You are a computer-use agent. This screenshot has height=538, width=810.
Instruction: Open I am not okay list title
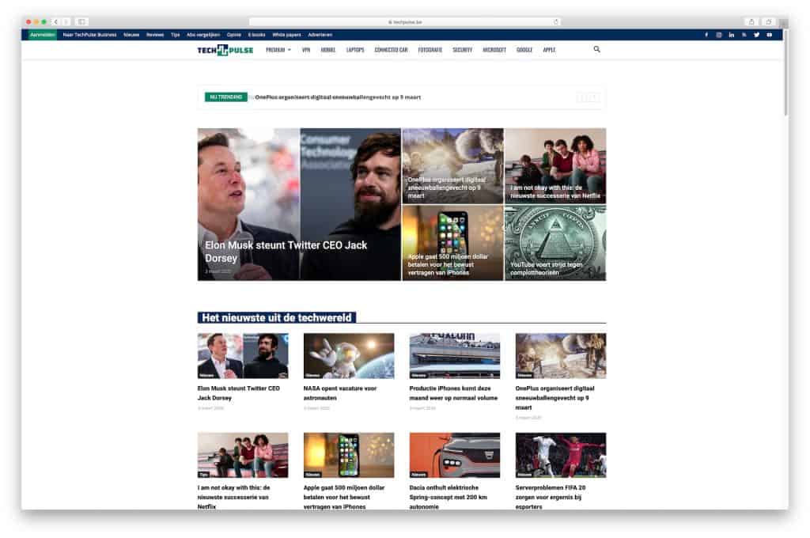point(233,497)
